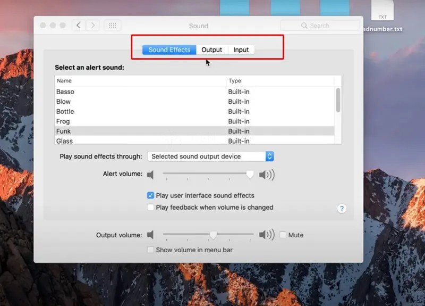Switch to the Output tab
The width and height of the screenshot is (425, 306).
pyautogui.click(x=211, y=49)
